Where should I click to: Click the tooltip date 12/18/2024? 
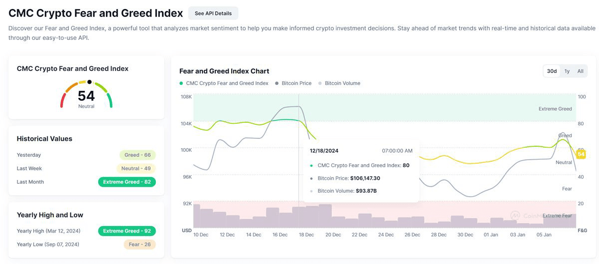tap(324, 150)
